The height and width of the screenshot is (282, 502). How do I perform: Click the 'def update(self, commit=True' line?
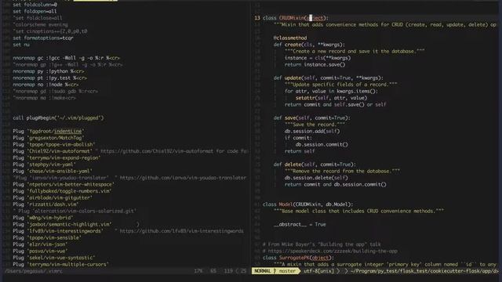(x=328, y=78)
